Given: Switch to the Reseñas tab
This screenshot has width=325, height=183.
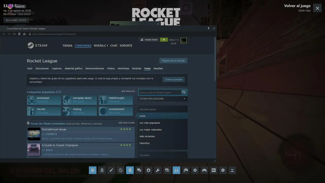Looking at the screenshot, I should (158, 69).
